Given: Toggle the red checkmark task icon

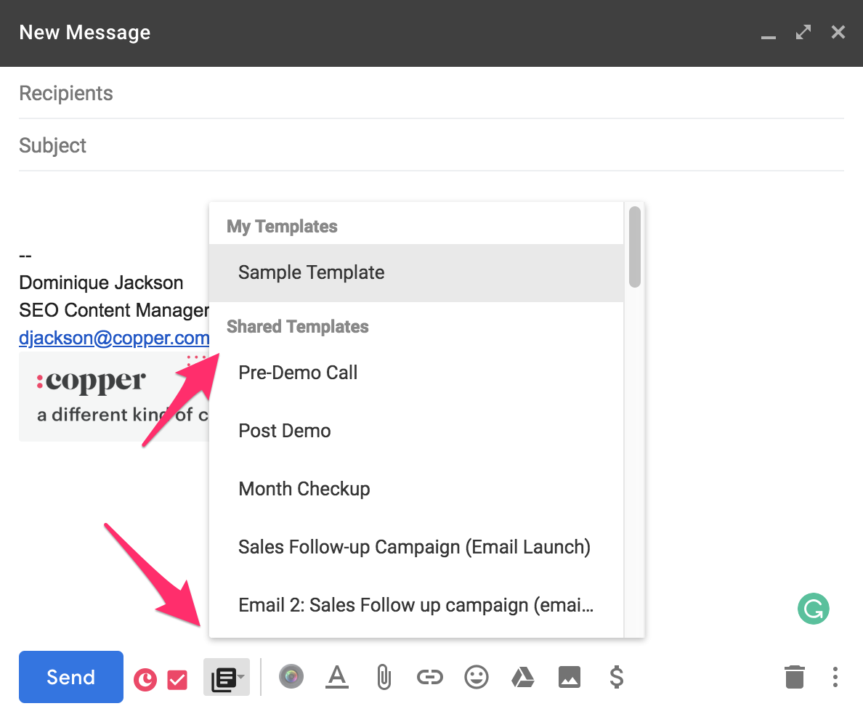Looking at the screenshot, I should [177, 680].
